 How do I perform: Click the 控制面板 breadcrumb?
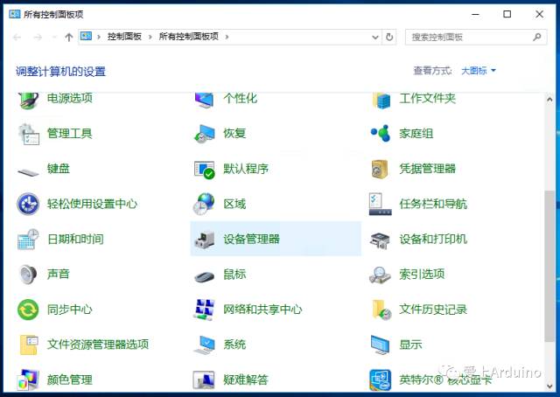coord(124,37)
